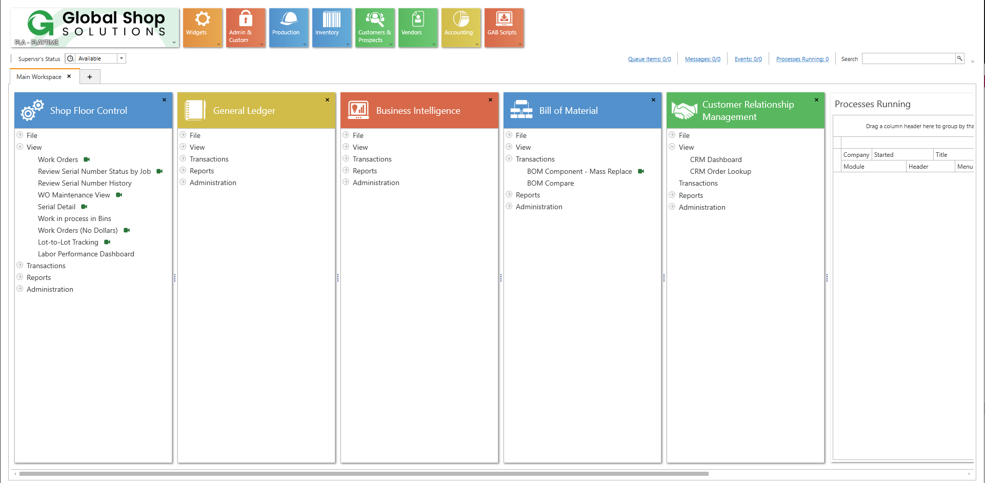Collapse Transactions in Bill of Material
The image size is (985, 483).
click(x=509, y=158)
